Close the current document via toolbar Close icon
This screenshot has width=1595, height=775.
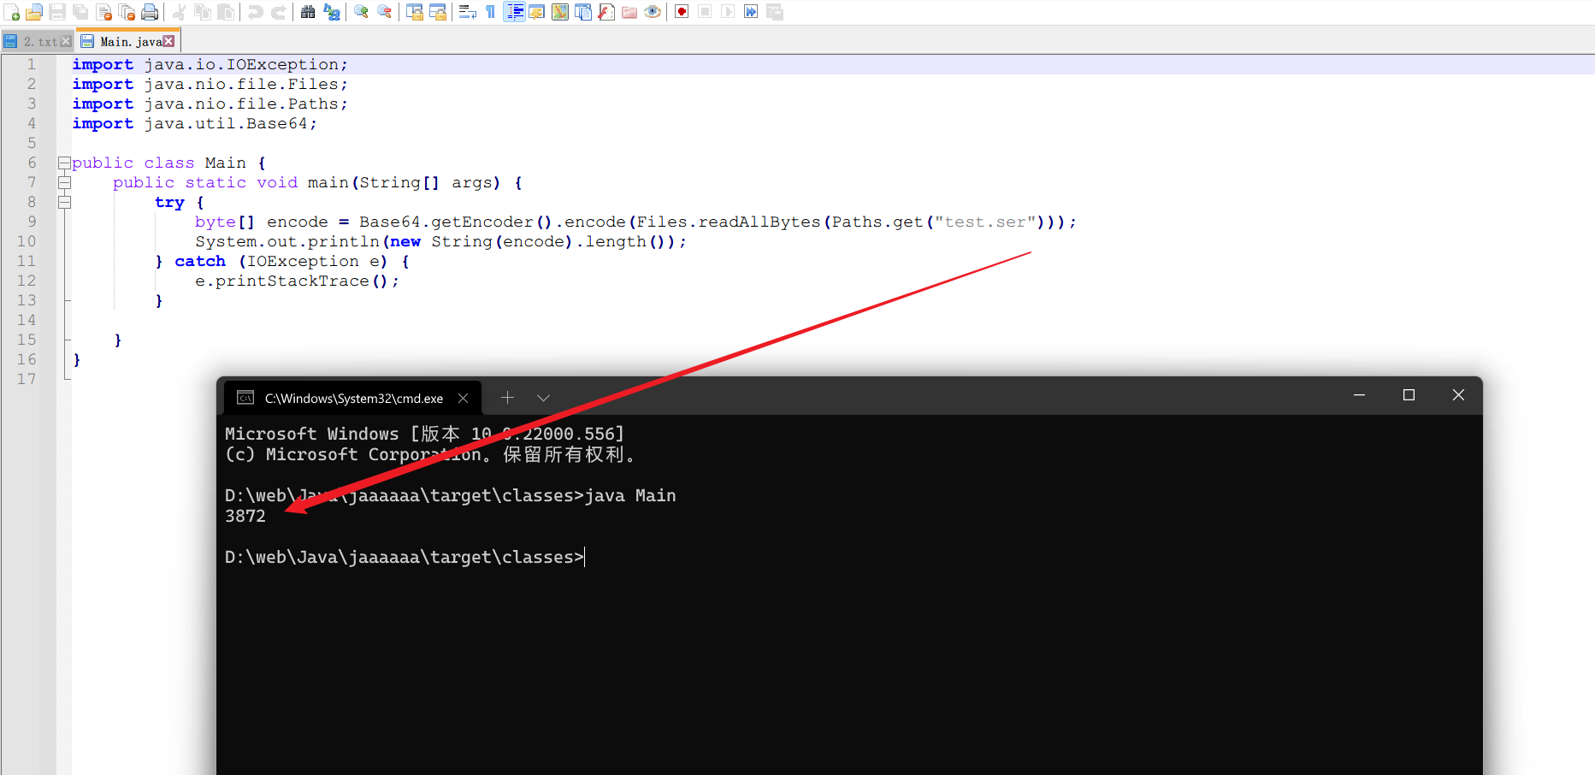click(103, 12)
